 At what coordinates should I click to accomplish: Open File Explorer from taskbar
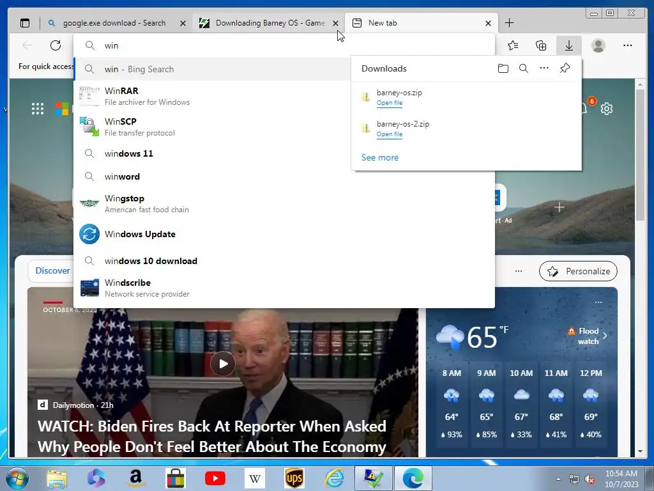57,479
